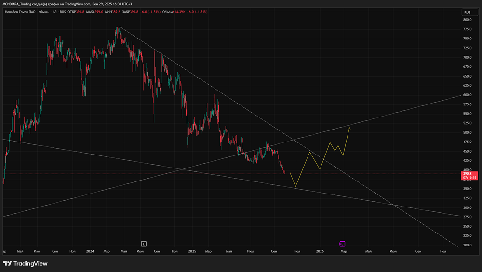Click the Объём 614,39K volume value
The width and height of the screenshot is (482, 272).
174,12
